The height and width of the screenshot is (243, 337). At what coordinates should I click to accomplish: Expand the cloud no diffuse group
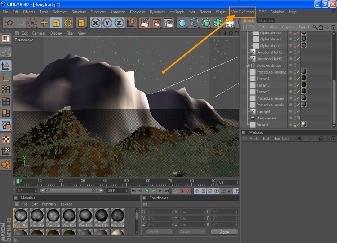click(248, 65)
